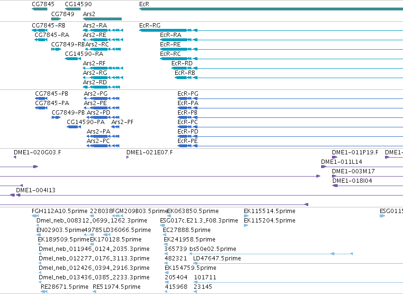This screenshot has height=294, width=403.
Task: Select transcript Ars2-RE label
Action: 95,35
